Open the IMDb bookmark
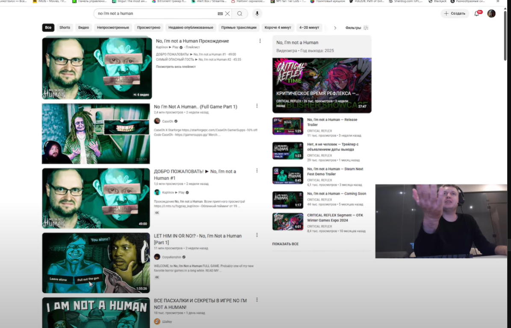This screenshot has height=328, width=511. [x=49, y=1]
